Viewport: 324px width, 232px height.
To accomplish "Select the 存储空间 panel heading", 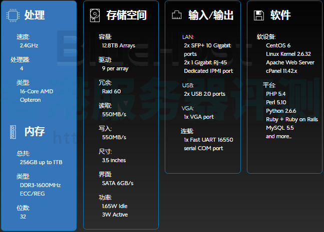I will [126, 15].
